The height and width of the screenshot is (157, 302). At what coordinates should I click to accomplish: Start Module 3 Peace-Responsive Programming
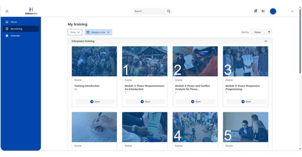tap(246, 102)
